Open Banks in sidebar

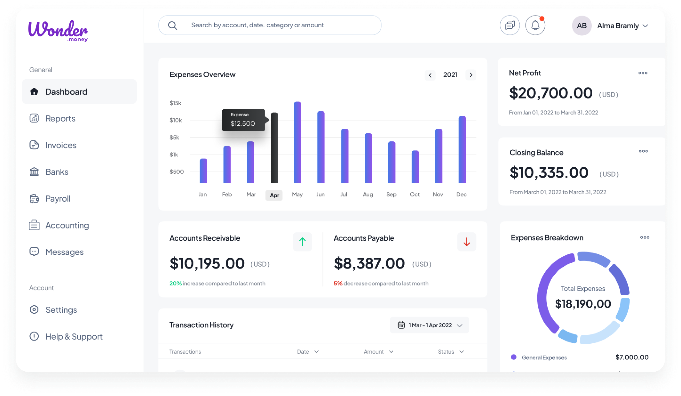[79, 172]
